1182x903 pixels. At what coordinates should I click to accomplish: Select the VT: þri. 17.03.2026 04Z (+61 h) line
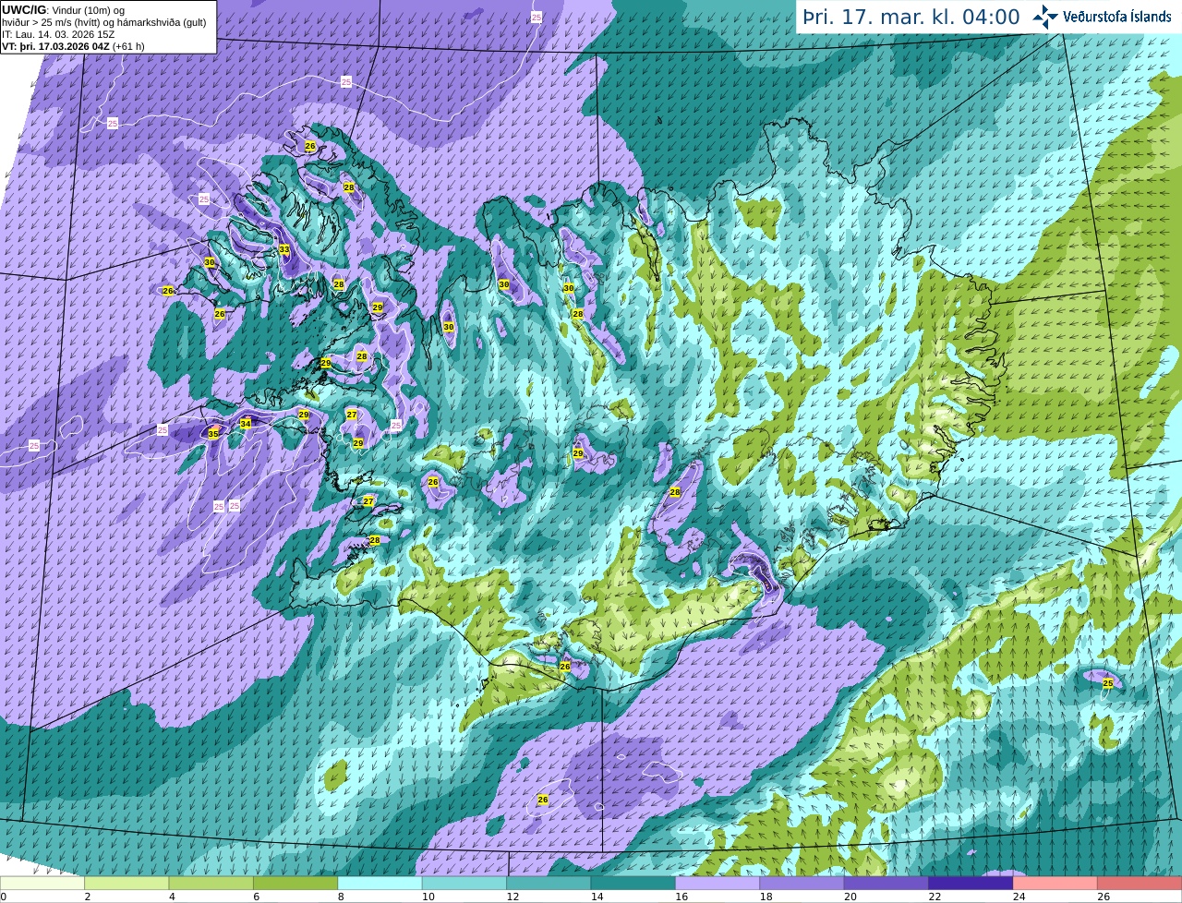73,46
